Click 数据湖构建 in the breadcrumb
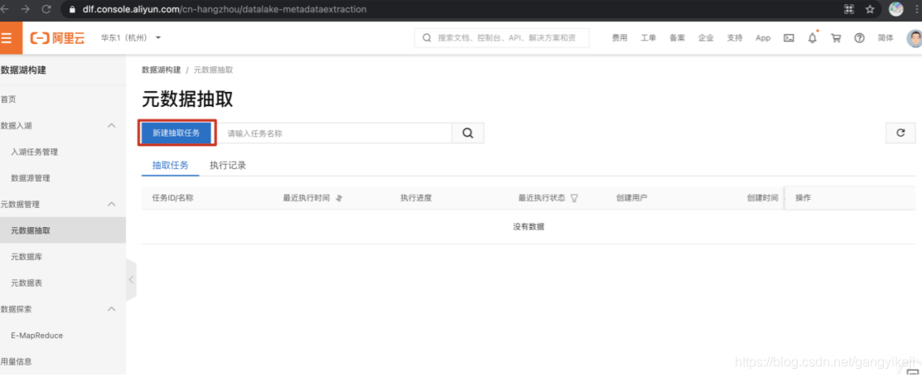Screen dimensions: 922x377 point(161,70)
